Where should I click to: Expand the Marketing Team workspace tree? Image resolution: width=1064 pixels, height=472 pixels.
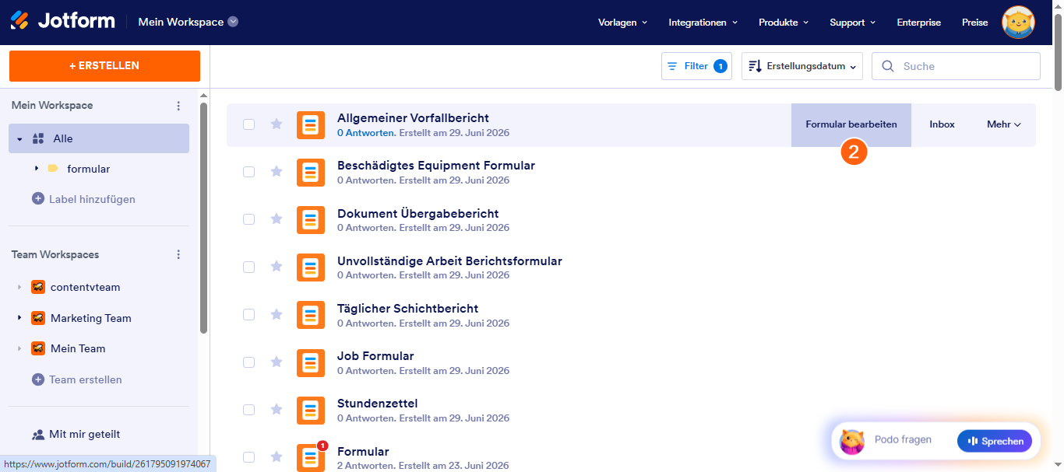(19, 318)
